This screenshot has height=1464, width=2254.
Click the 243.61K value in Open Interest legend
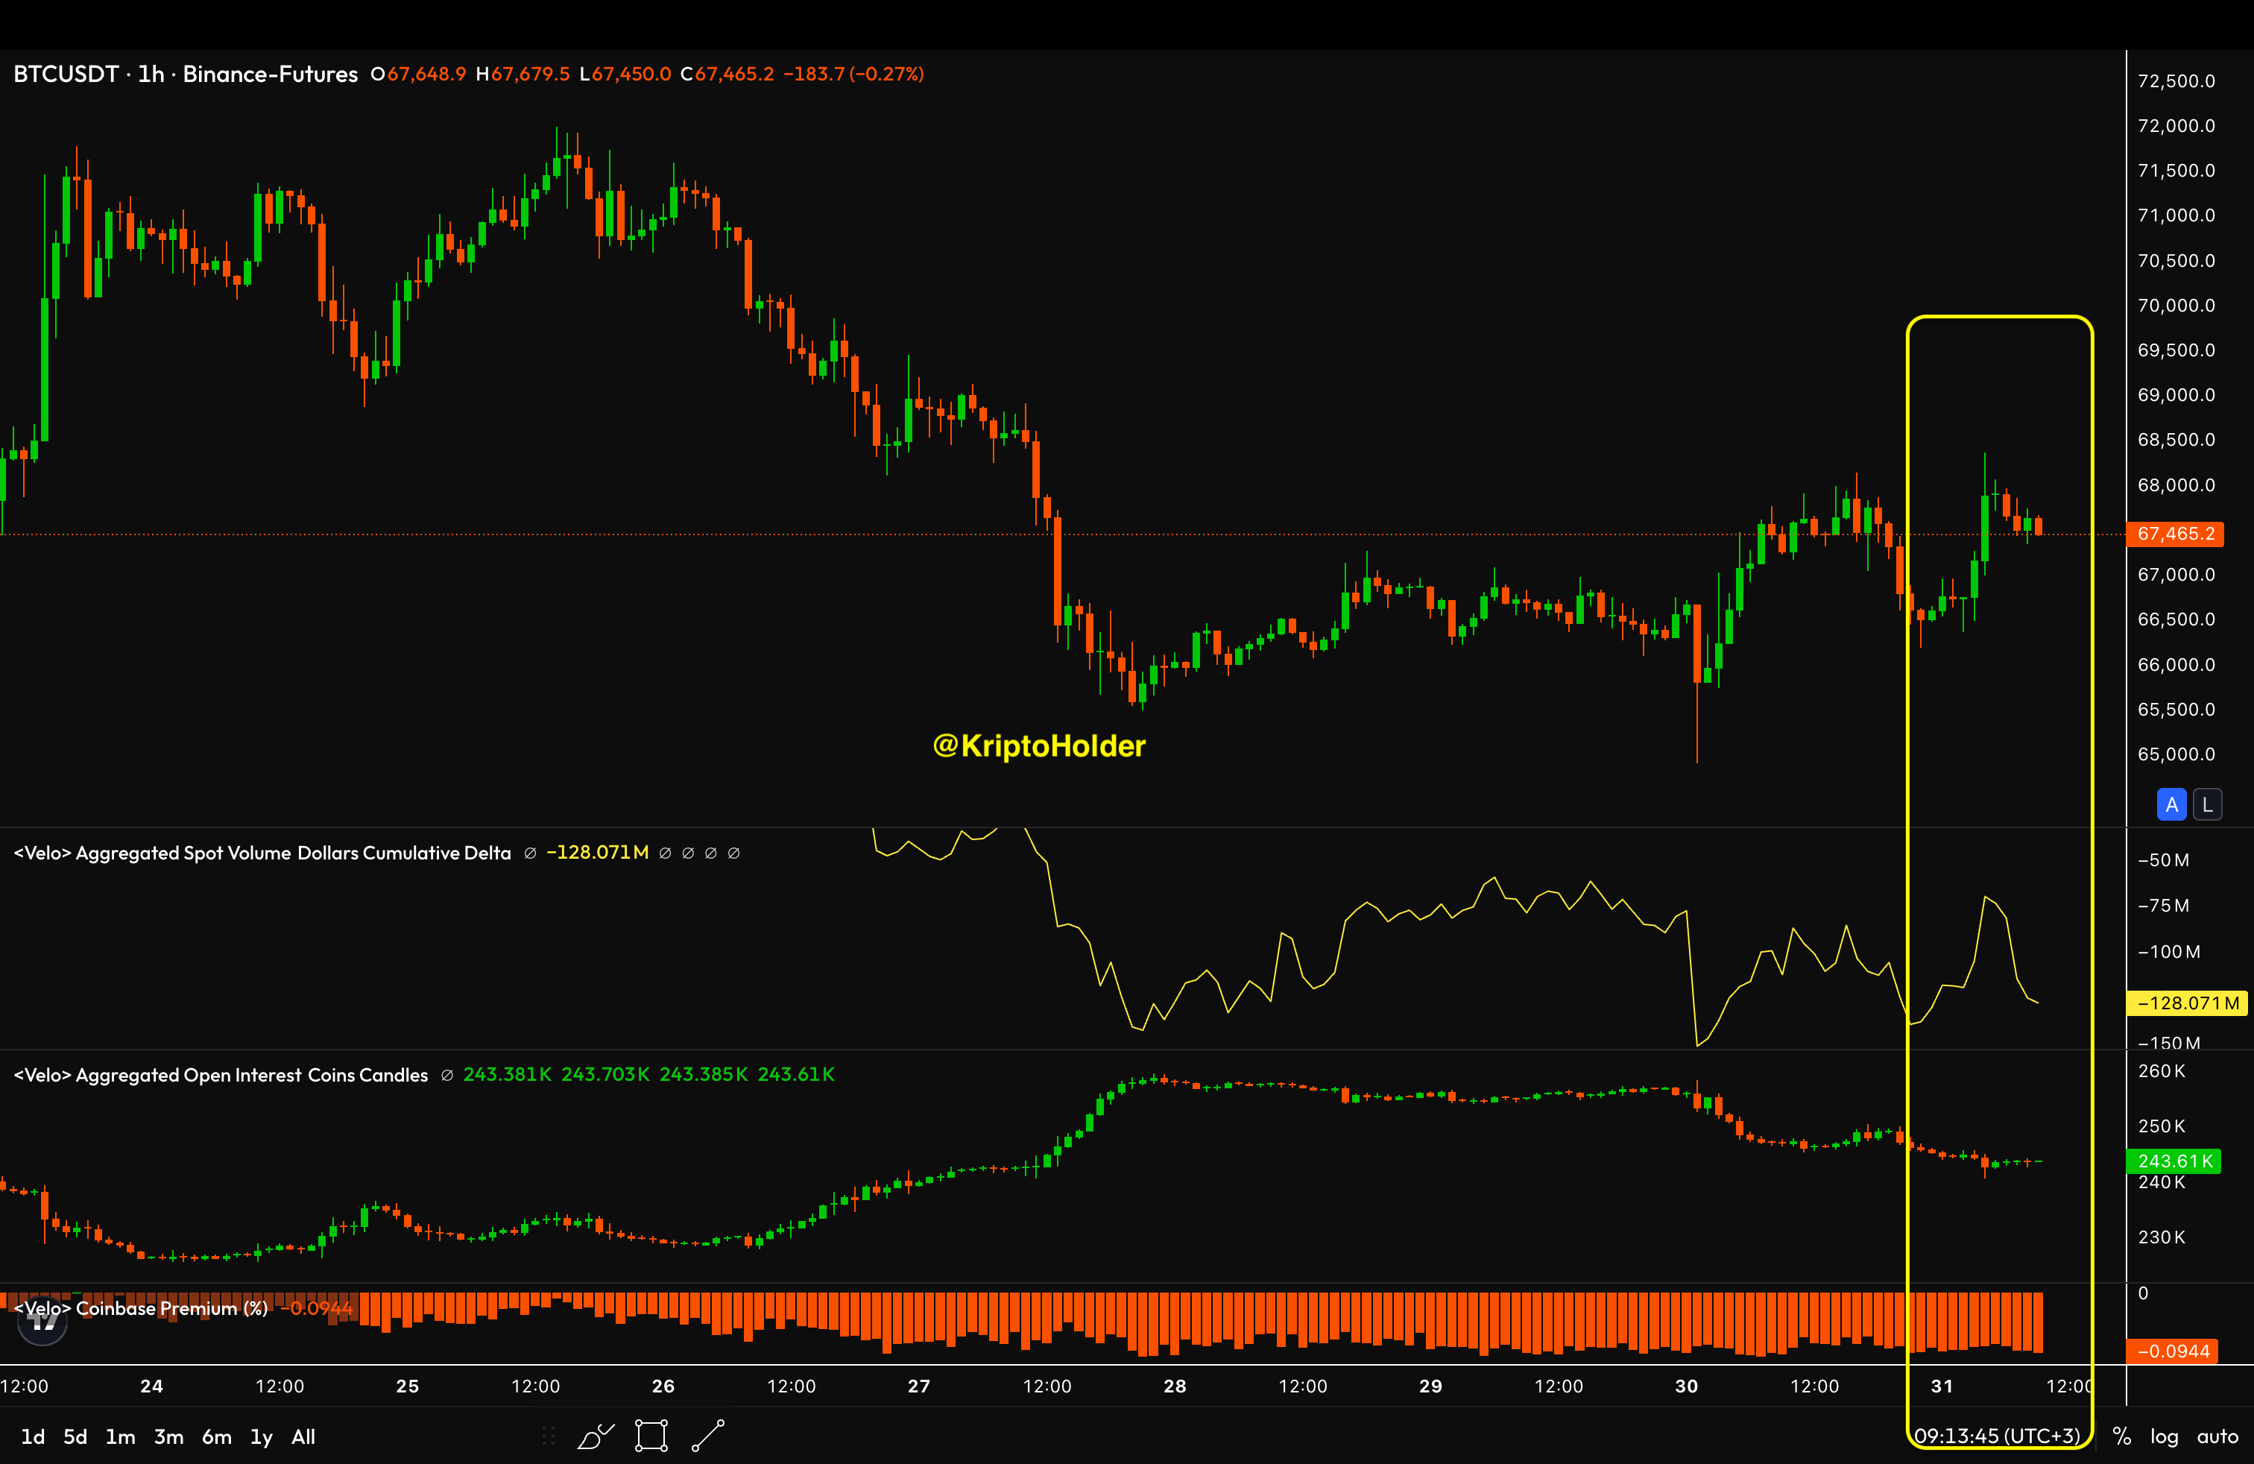tap(797, 1074)
